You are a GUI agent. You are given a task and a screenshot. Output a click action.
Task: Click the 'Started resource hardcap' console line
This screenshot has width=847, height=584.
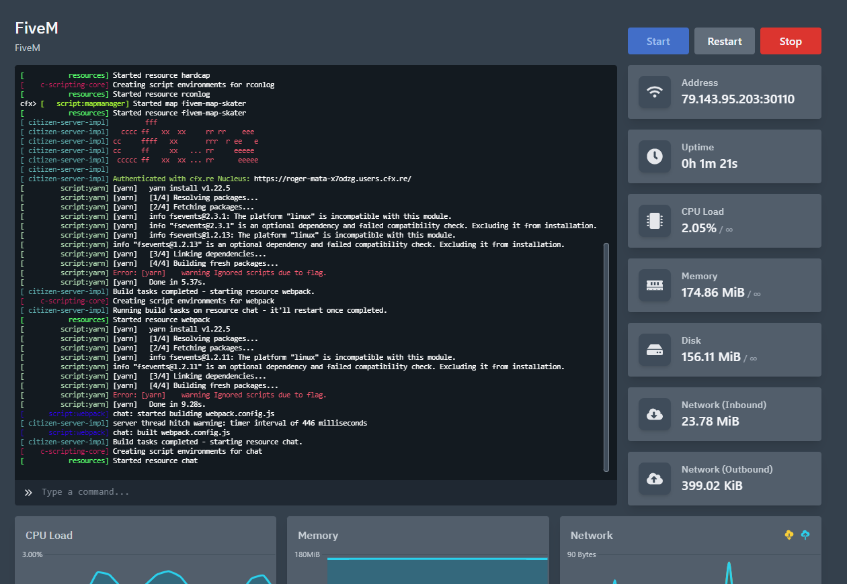(x=161, y=75)
